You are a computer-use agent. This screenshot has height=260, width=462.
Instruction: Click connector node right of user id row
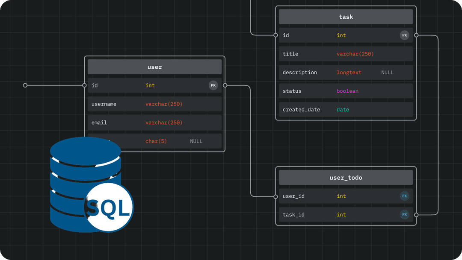click(x=225, y=85)
